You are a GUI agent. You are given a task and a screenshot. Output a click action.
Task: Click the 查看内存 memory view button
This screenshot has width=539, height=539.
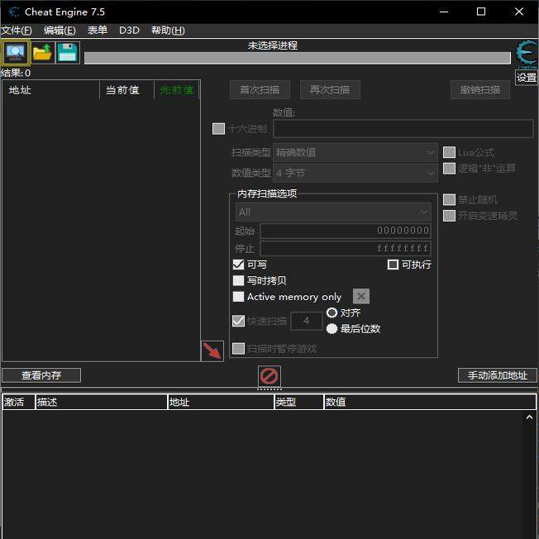coord(41,375)
